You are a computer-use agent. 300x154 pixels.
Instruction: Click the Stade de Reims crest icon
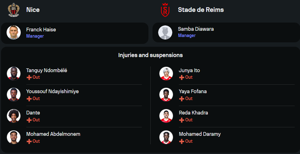[165, 10]
